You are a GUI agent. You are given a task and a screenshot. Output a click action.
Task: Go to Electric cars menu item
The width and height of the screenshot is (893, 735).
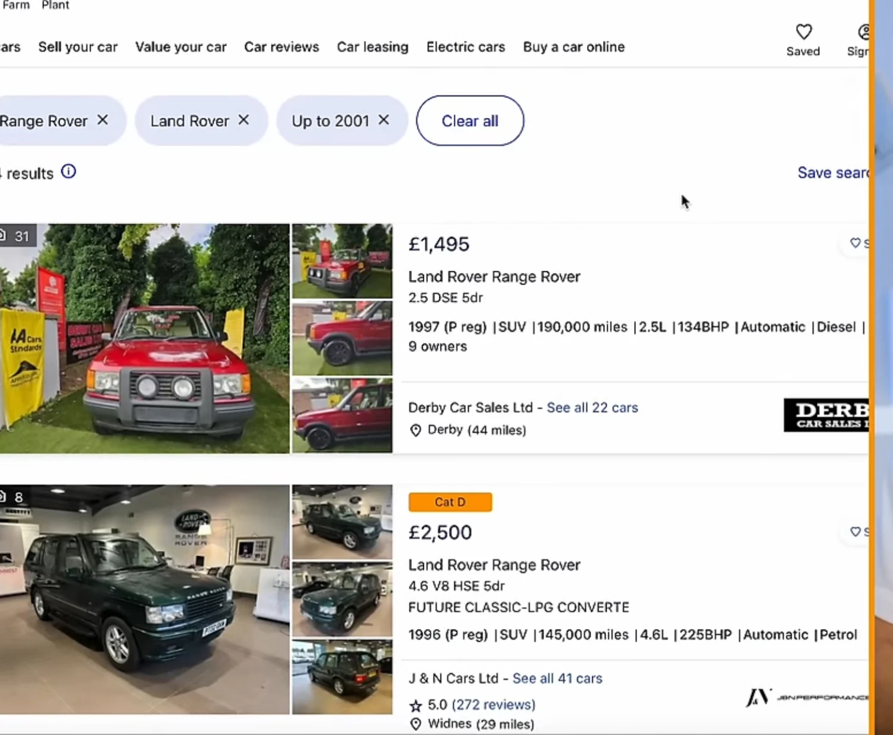pyautogui.click(x=466, y=47)
